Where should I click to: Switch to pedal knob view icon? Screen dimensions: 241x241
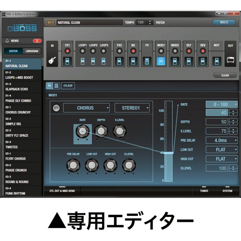tap(50, 86)
